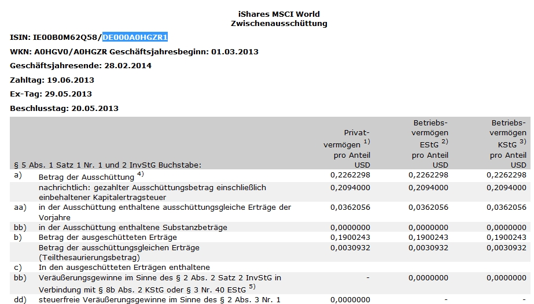Select 0,2262298 in the Privatvermögen column
The image size is (534, 304).
pos(350,175)
